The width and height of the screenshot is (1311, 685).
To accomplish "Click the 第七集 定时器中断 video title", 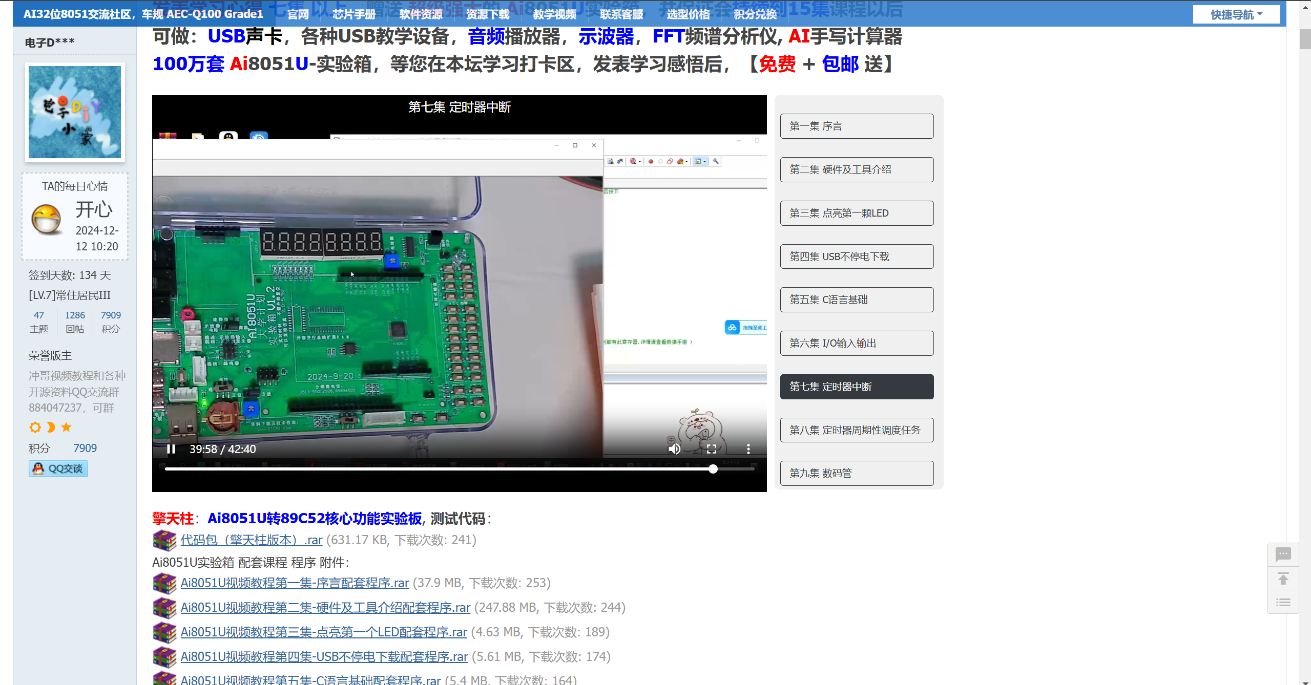I will tap(460, 107).
